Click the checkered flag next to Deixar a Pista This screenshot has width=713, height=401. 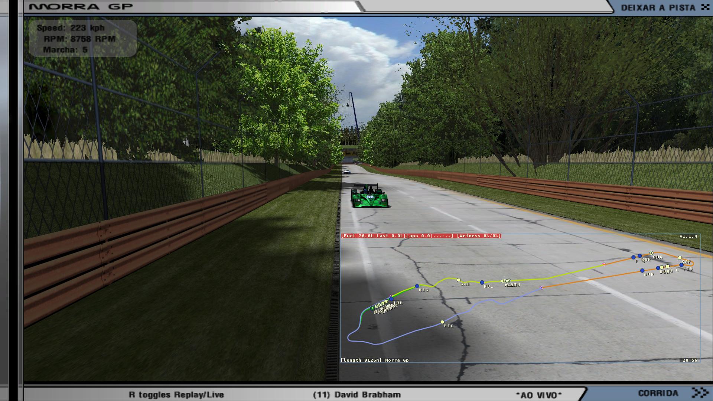coord(705,7)
